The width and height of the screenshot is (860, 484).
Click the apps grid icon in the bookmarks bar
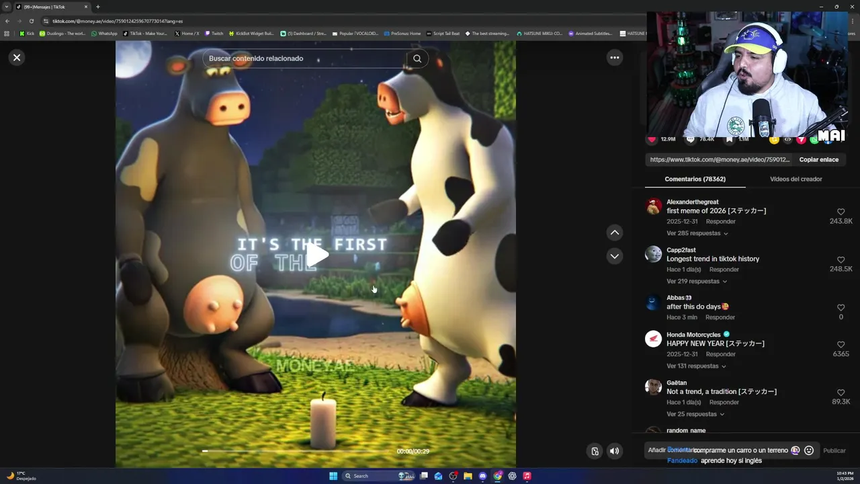[7, 33]
